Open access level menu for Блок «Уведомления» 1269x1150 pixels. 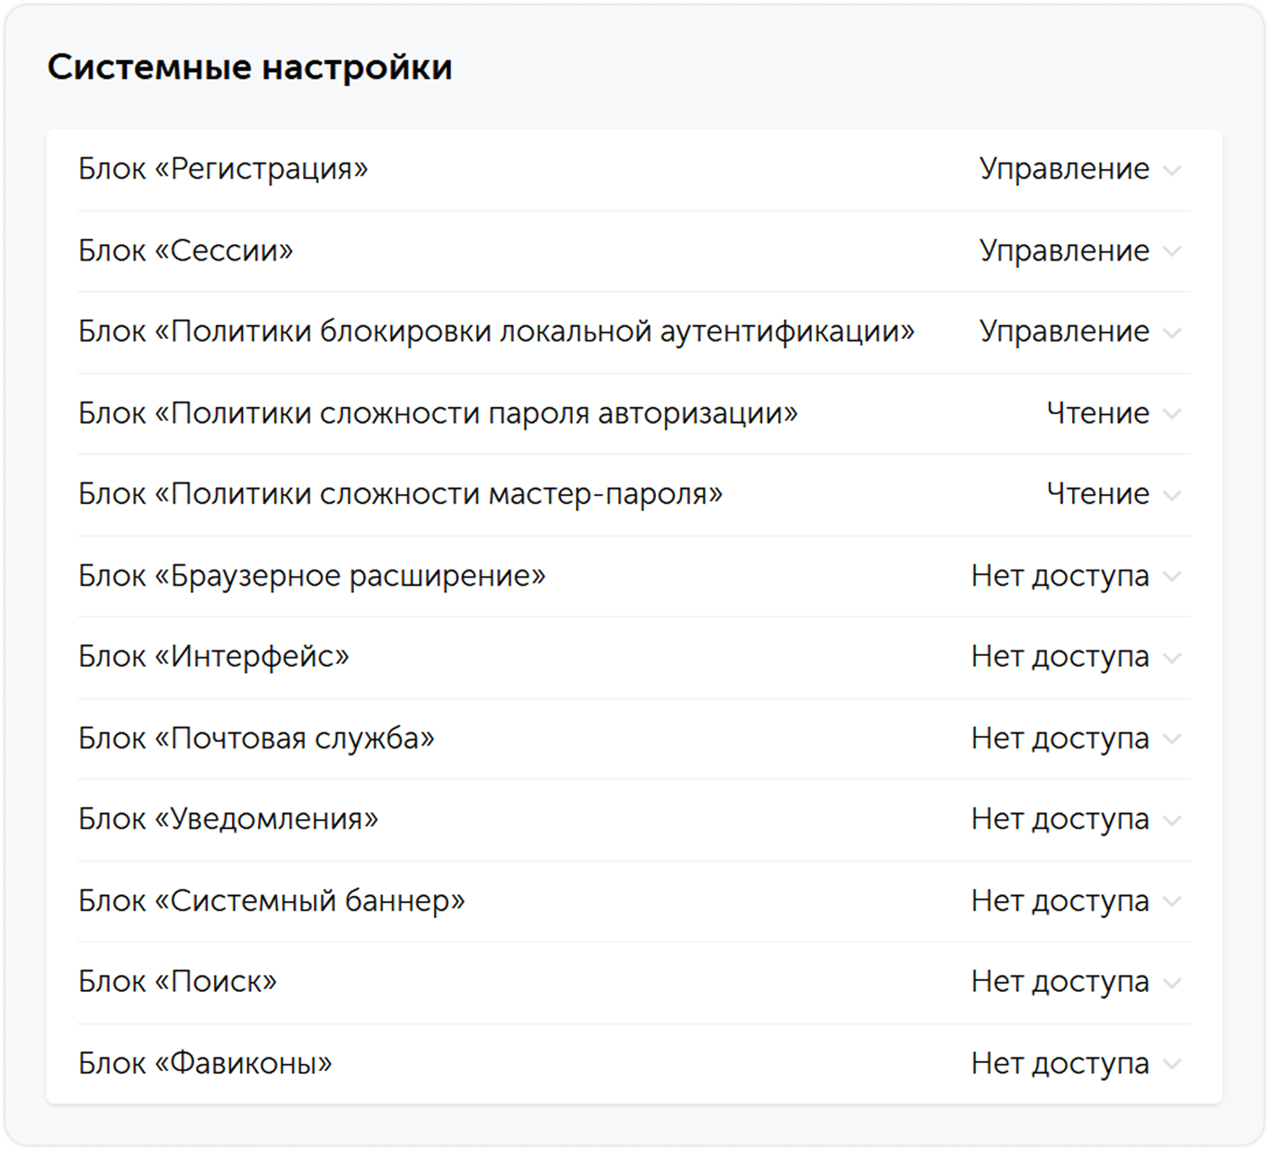coord(1172,819)
